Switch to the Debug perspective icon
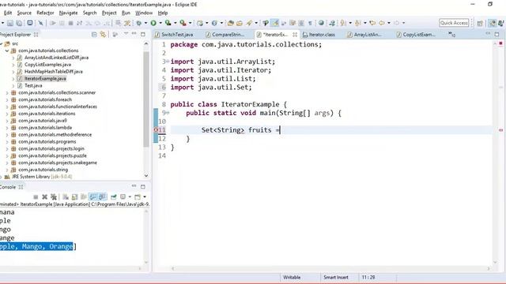The height and width of the screenshot is (284, 506). 501,23
